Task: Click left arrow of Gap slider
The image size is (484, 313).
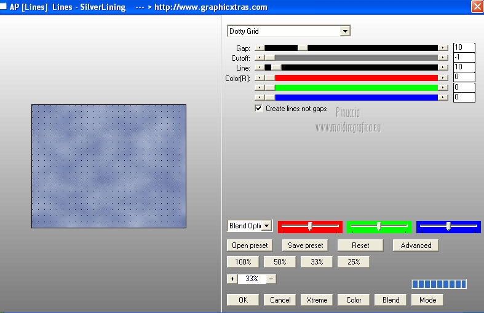Action: (260, 48)
